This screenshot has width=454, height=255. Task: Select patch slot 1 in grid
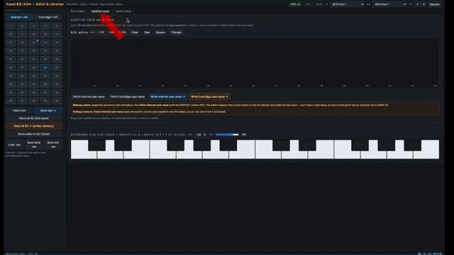(11, 26)
